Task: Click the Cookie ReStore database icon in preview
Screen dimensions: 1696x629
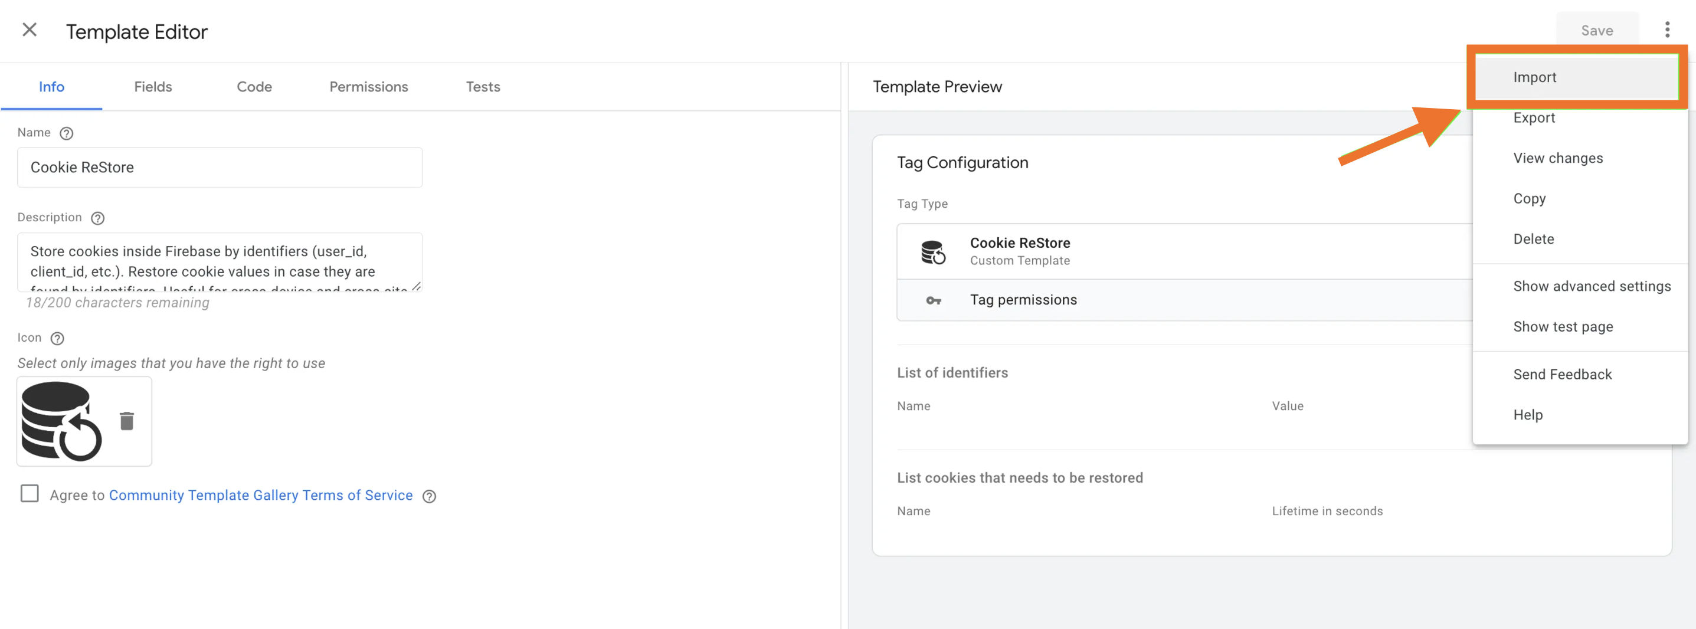Action: tap(933, 251)
